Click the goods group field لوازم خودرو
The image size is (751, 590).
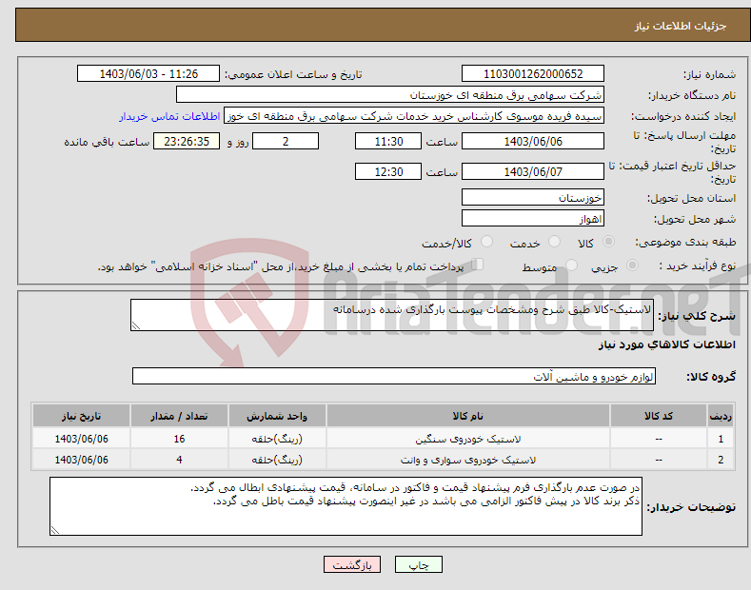(394, 377)
